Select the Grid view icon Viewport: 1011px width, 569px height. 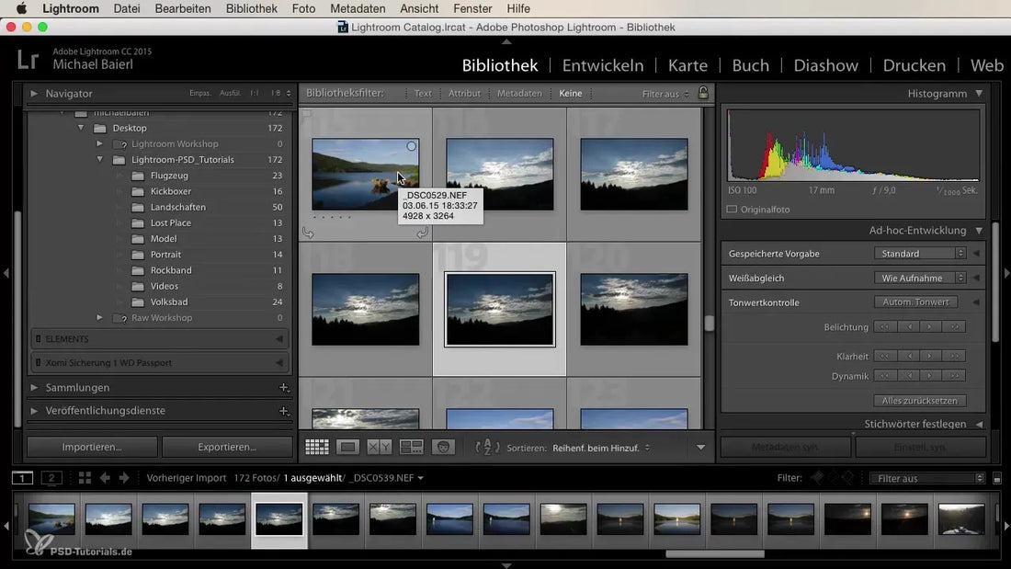(x=317, y=447)
